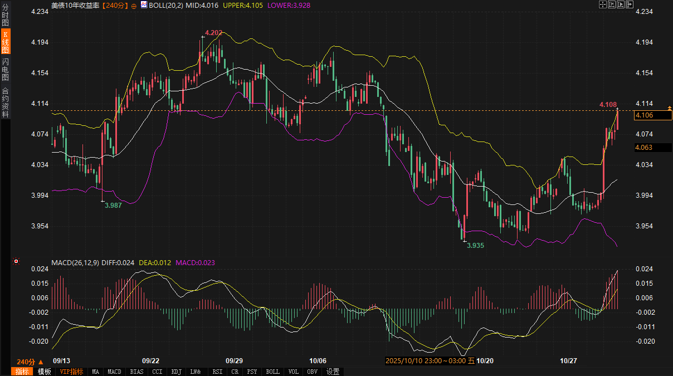Click the red target icon above MACD

point(16,261)
